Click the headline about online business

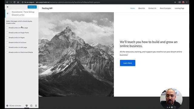coord(149,44)
